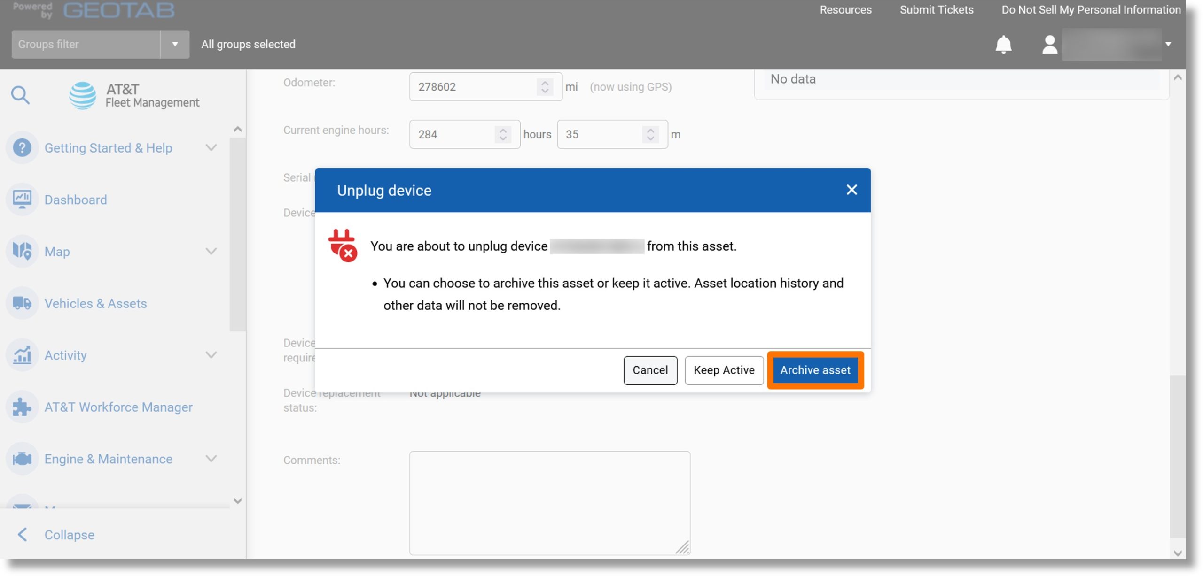Click the "Unplug device" dialog title
The width and height of the screenshot is (1203, 576).
click(384, 191)
